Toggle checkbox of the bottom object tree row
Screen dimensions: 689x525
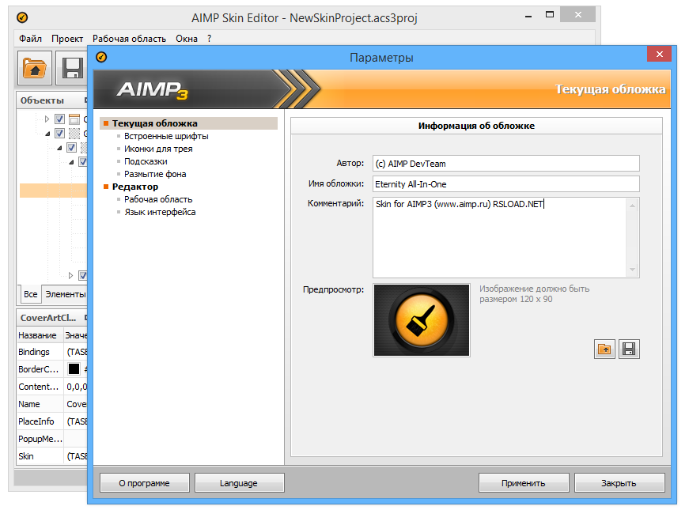tap(82, 275)
